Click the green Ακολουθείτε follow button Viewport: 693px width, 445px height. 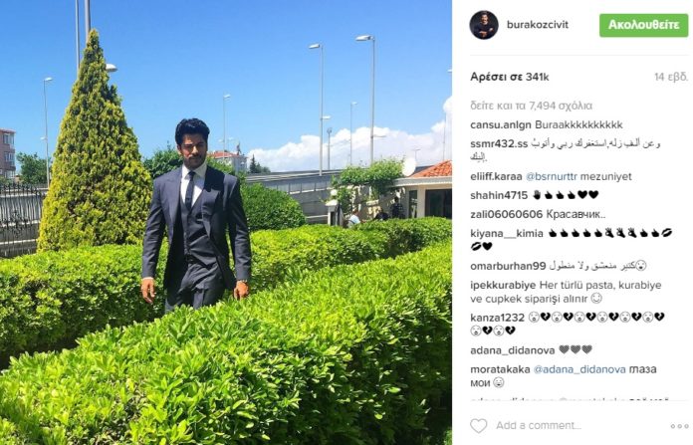[x=643, y=25]
